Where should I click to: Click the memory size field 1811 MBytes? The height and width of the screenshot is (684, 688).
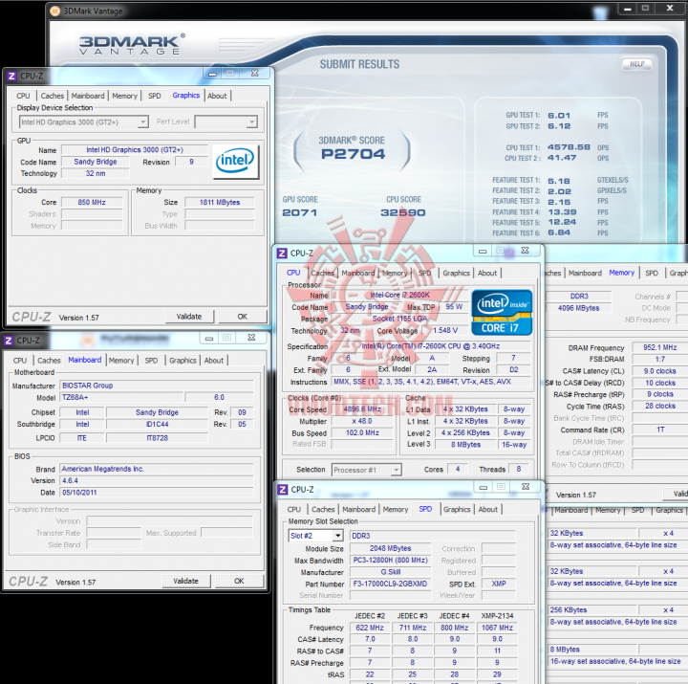220,202
